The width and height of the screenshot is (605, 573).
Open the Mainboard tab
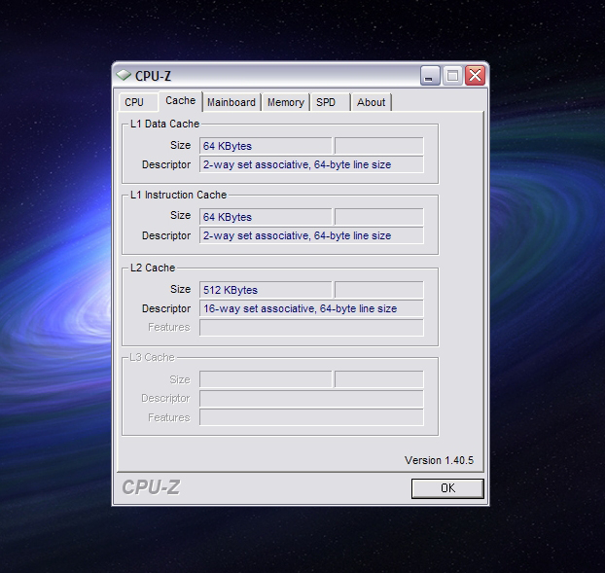[x=231, y=102]
